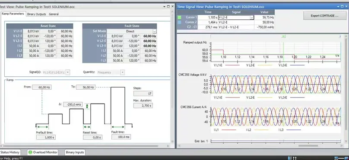The image size is (349, 160).
Task: Click the blue Cursor 2 color swatch
Action: [179, 22]
